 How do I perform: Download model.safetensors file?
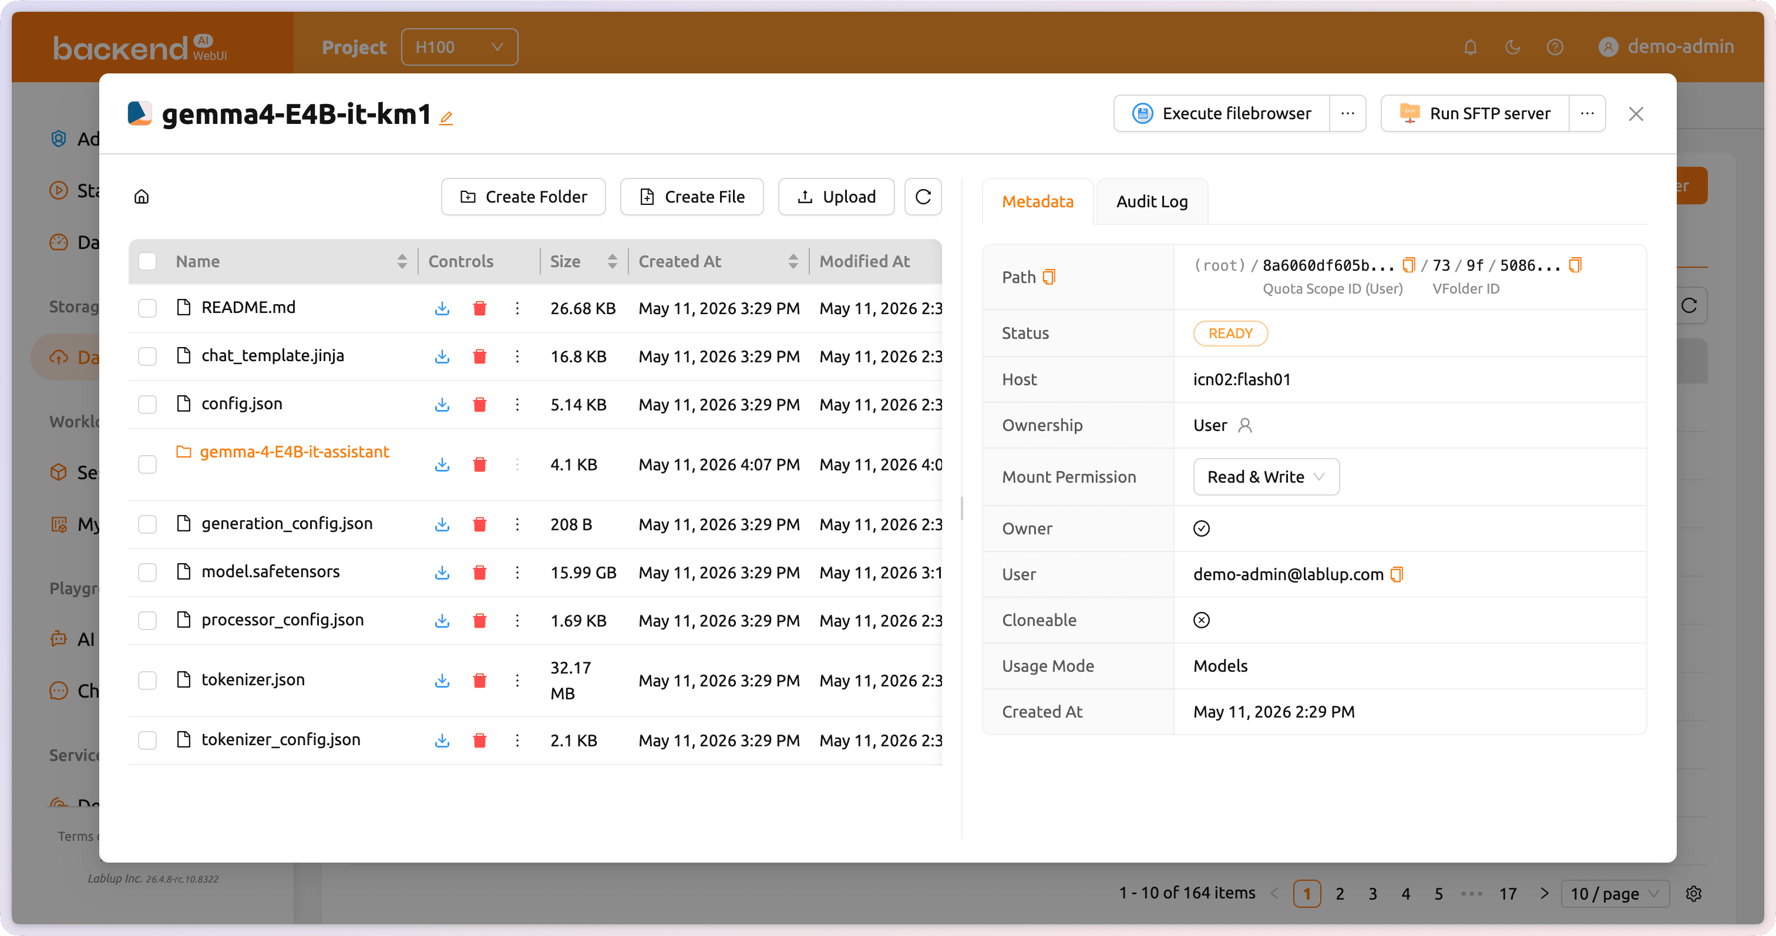click(x=442, y=573)
